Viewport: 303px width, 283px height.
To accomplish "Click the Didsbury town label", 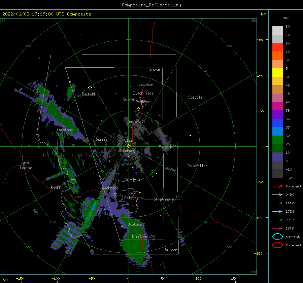I will [127, 151].
